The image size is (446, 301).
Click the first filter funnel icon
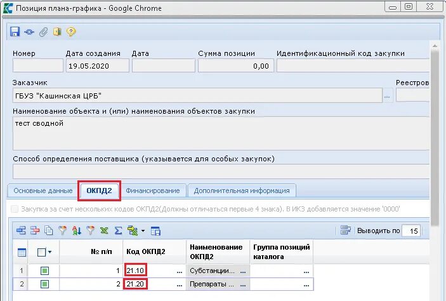click(x=63, y=231)
